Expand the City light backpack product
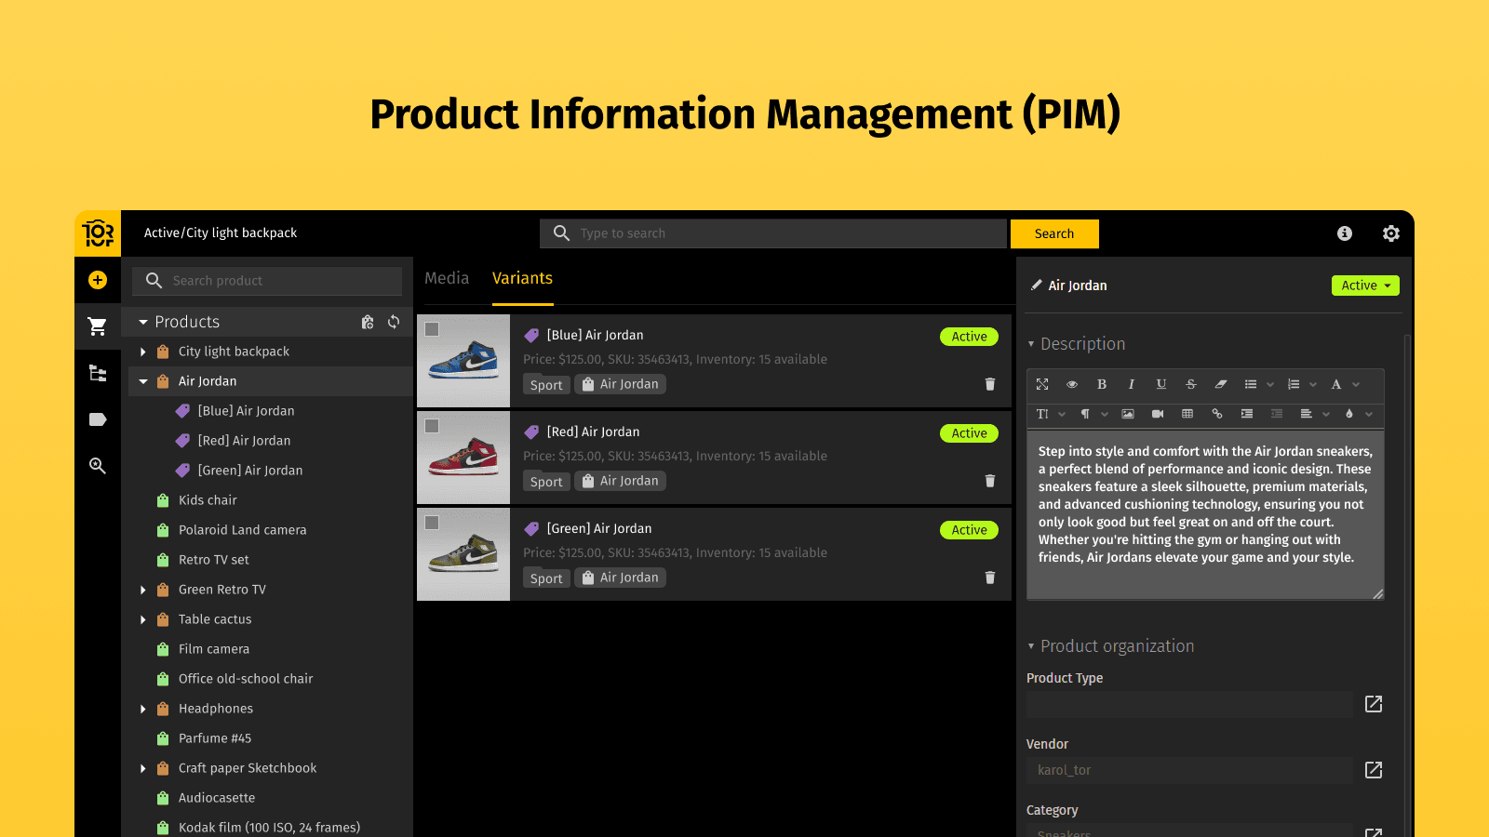1489x837 pixels. click(x=143, y=352)
